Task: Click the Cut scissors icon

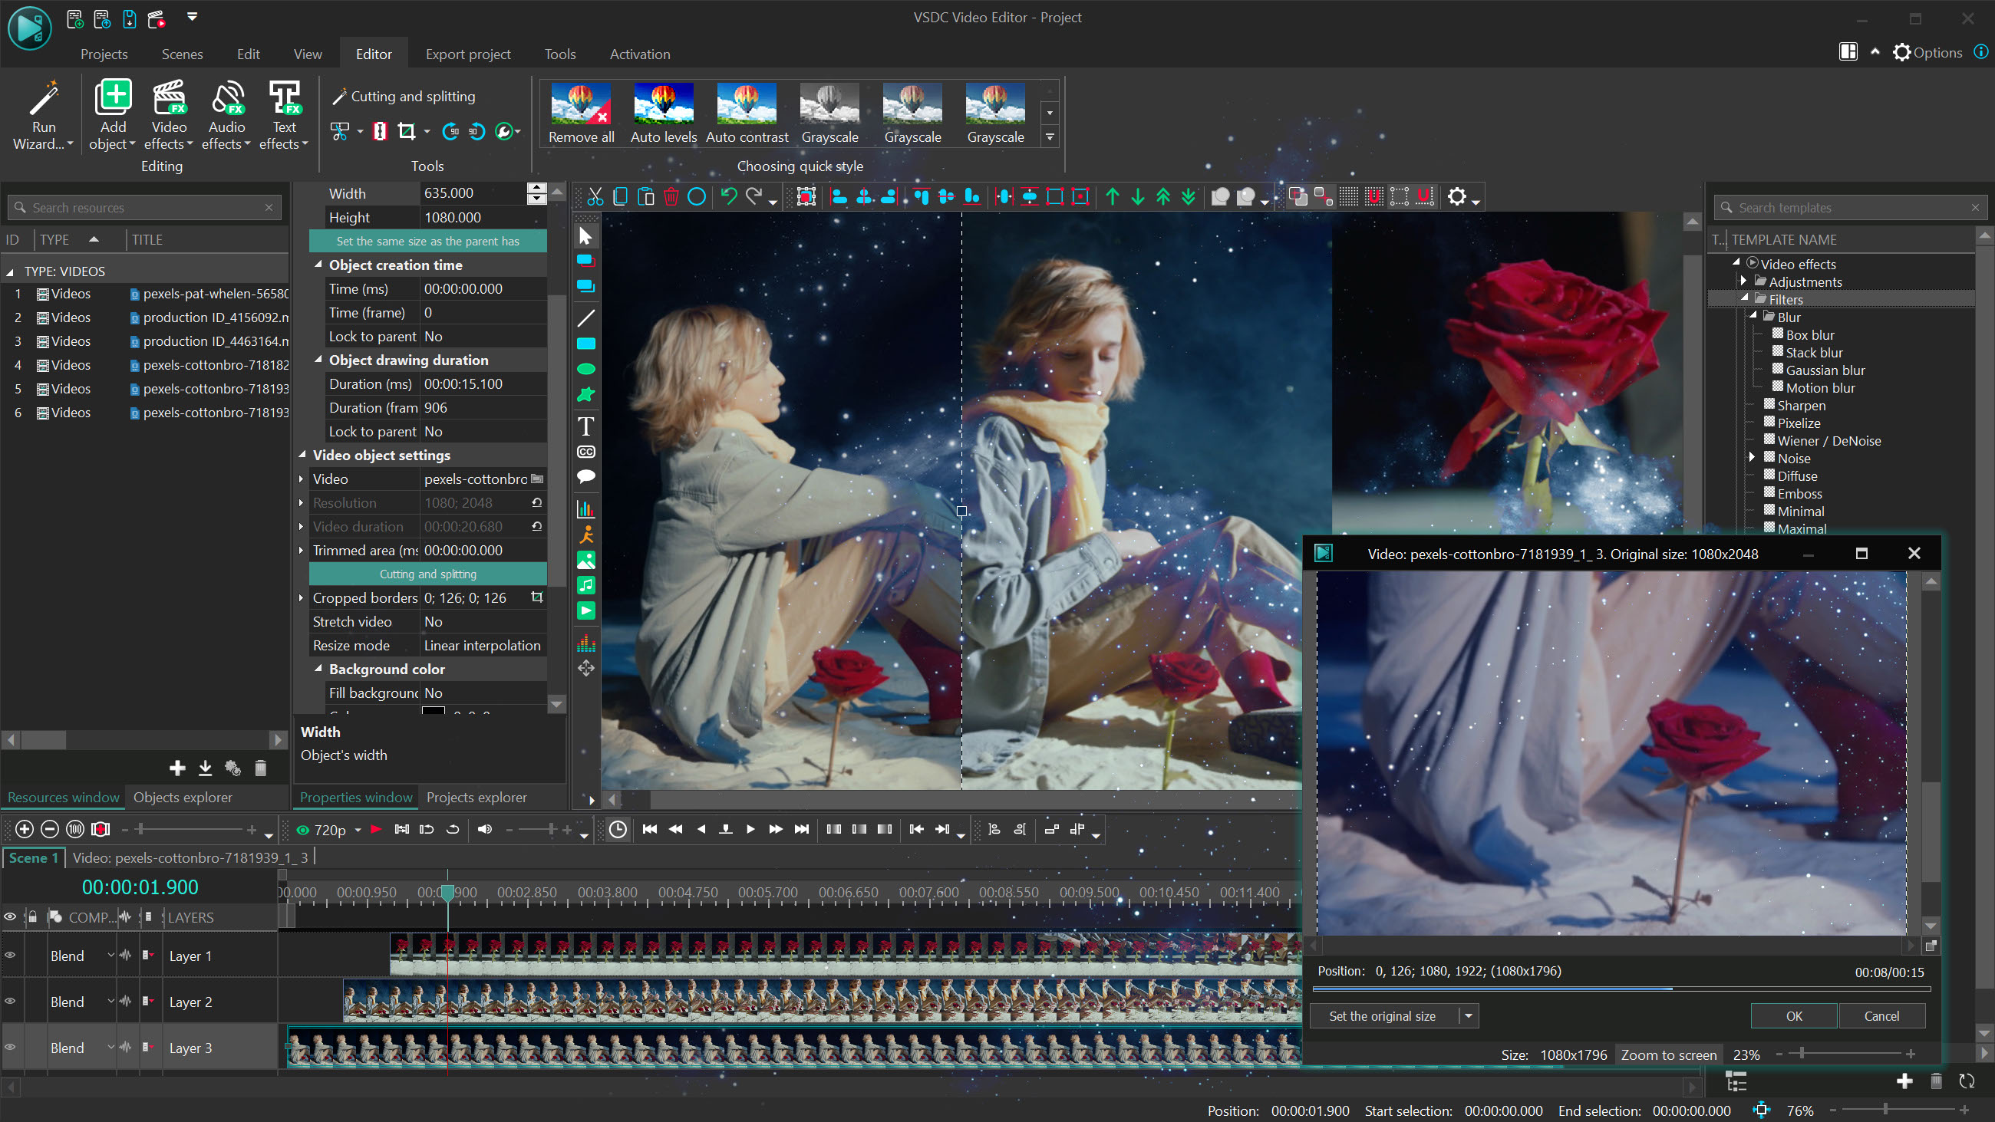Action: pyautogui.click(x=595, y=196)
